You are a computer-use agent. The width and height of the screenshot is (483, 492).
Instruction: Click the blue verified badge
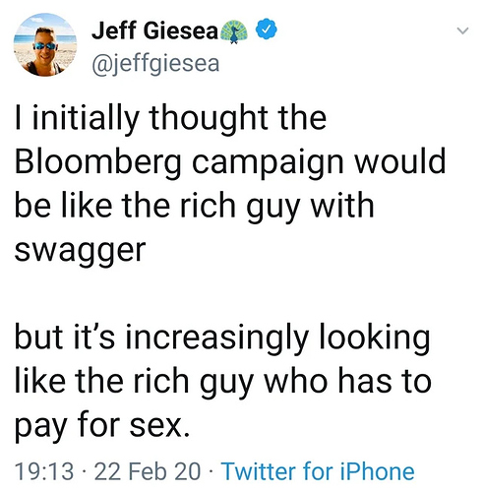coord(266,30)
